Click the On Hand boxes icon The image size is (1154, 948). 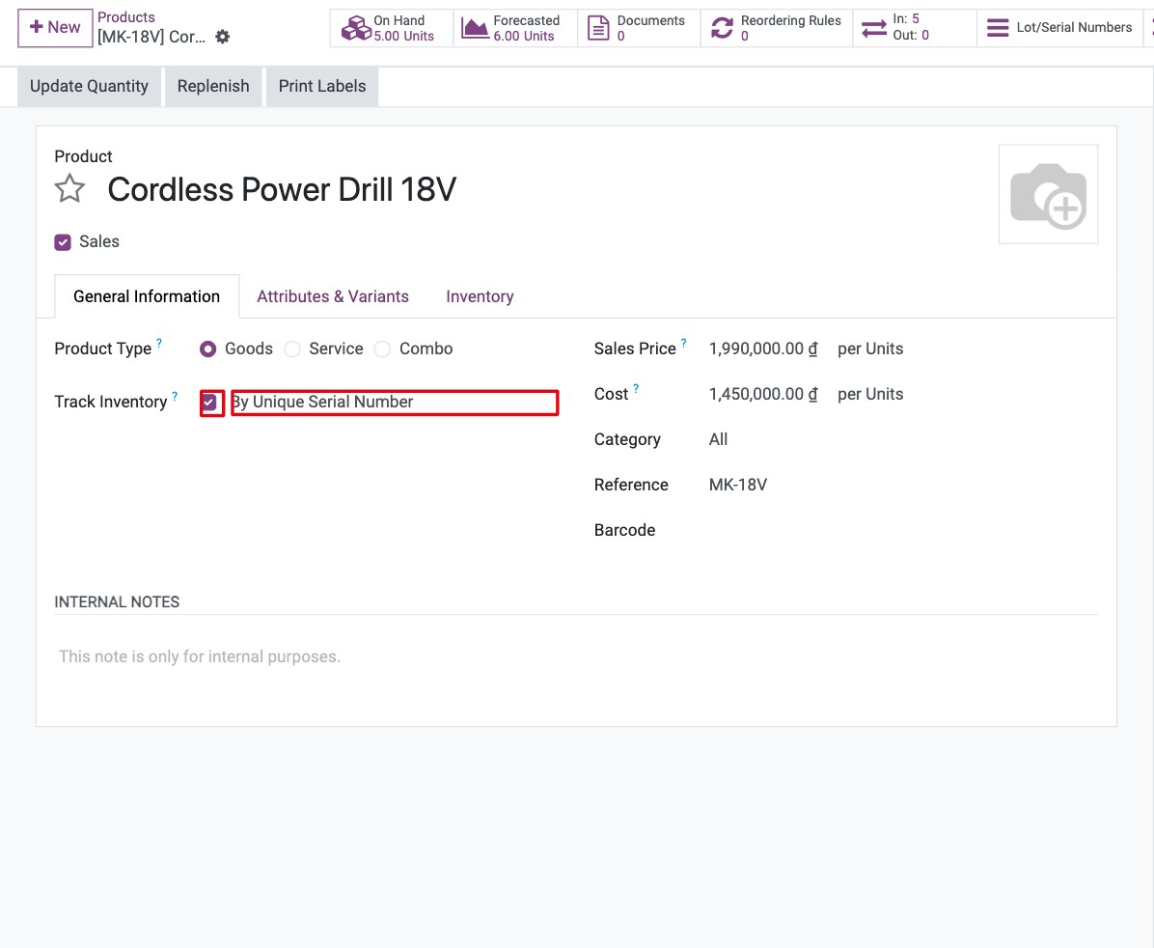coord(356,28)
